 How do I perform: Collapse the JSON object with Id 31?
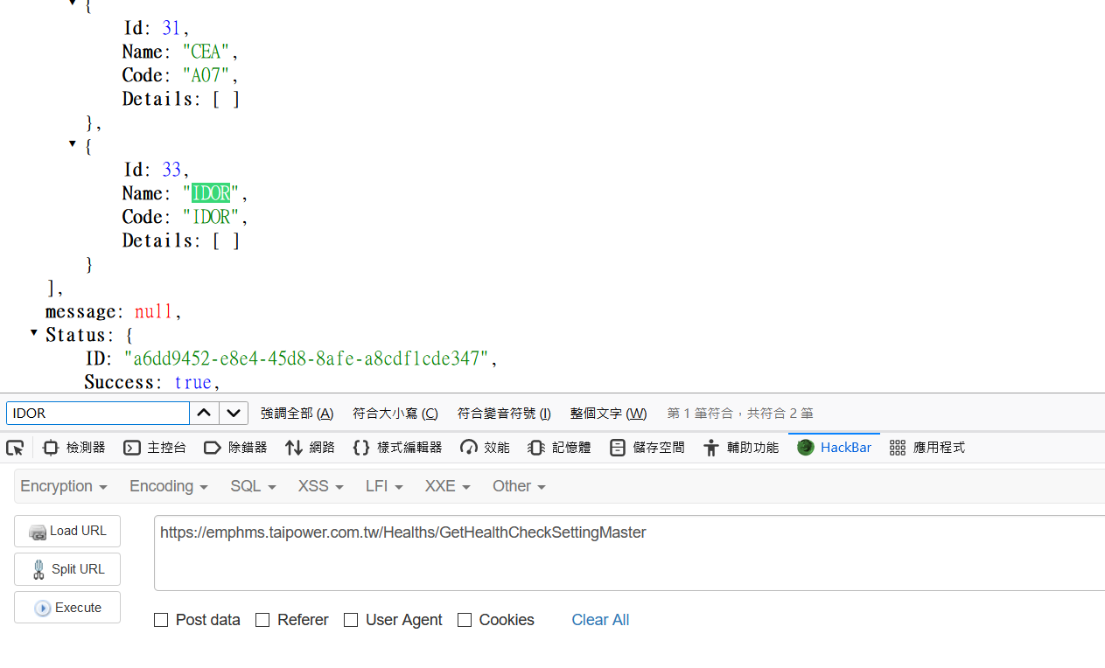tap(73, 3)
